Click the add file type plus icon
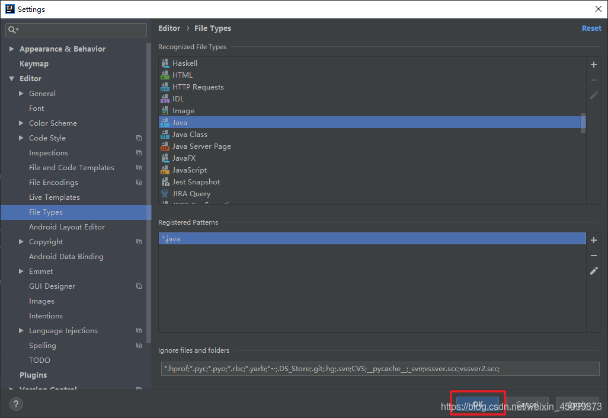This screenshot has width=608, height=418. tap(594, 65)
